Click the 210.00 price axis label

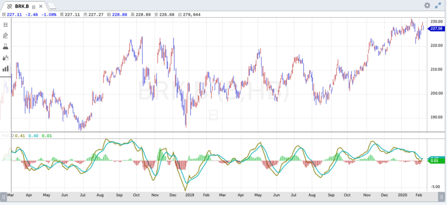(x=437, y=69)
